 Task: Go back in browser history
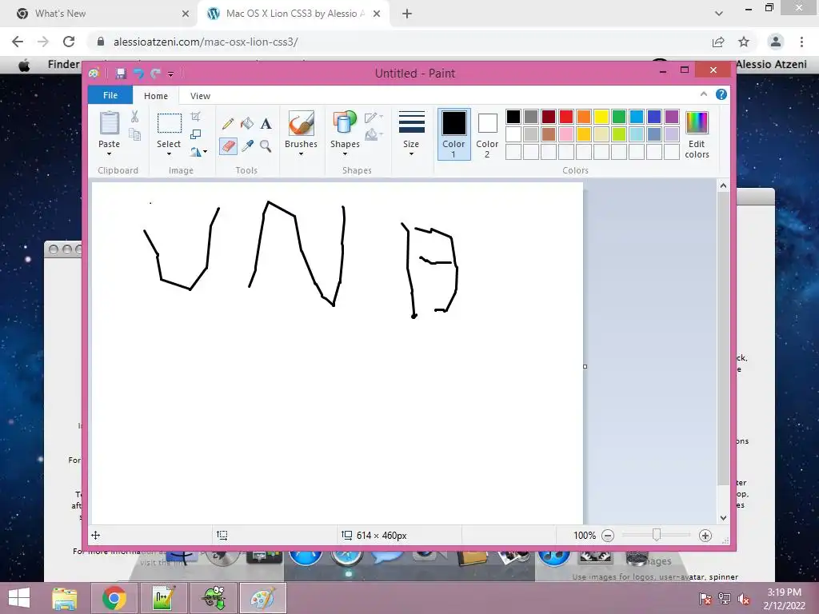point(18,42)
